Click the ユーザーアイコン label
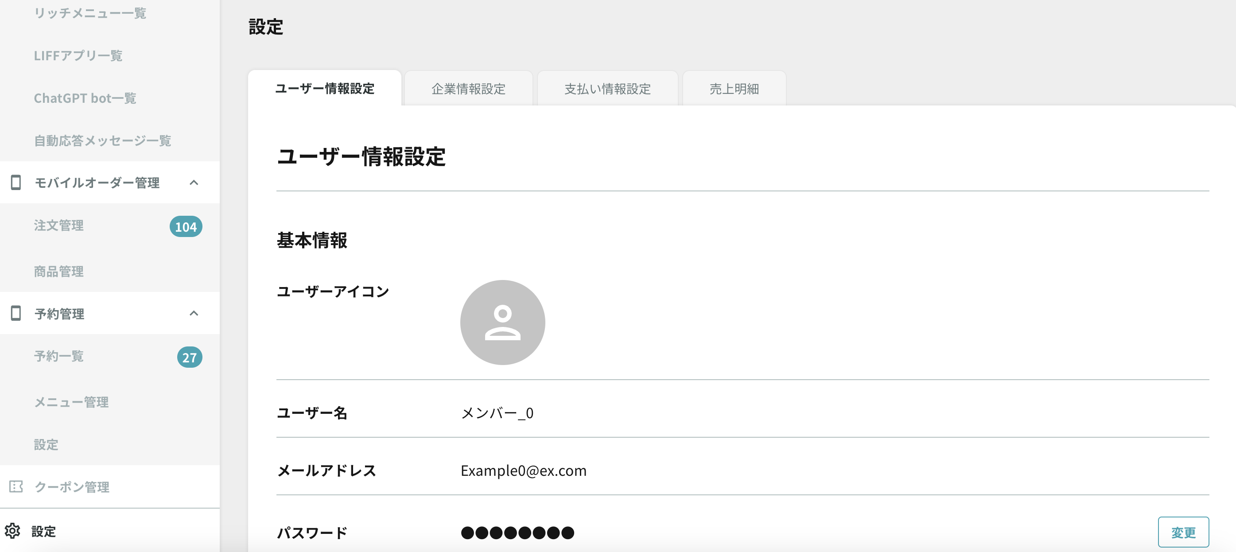The height and width of the screenshot is (552, 1236). click(x=333, y=292)
